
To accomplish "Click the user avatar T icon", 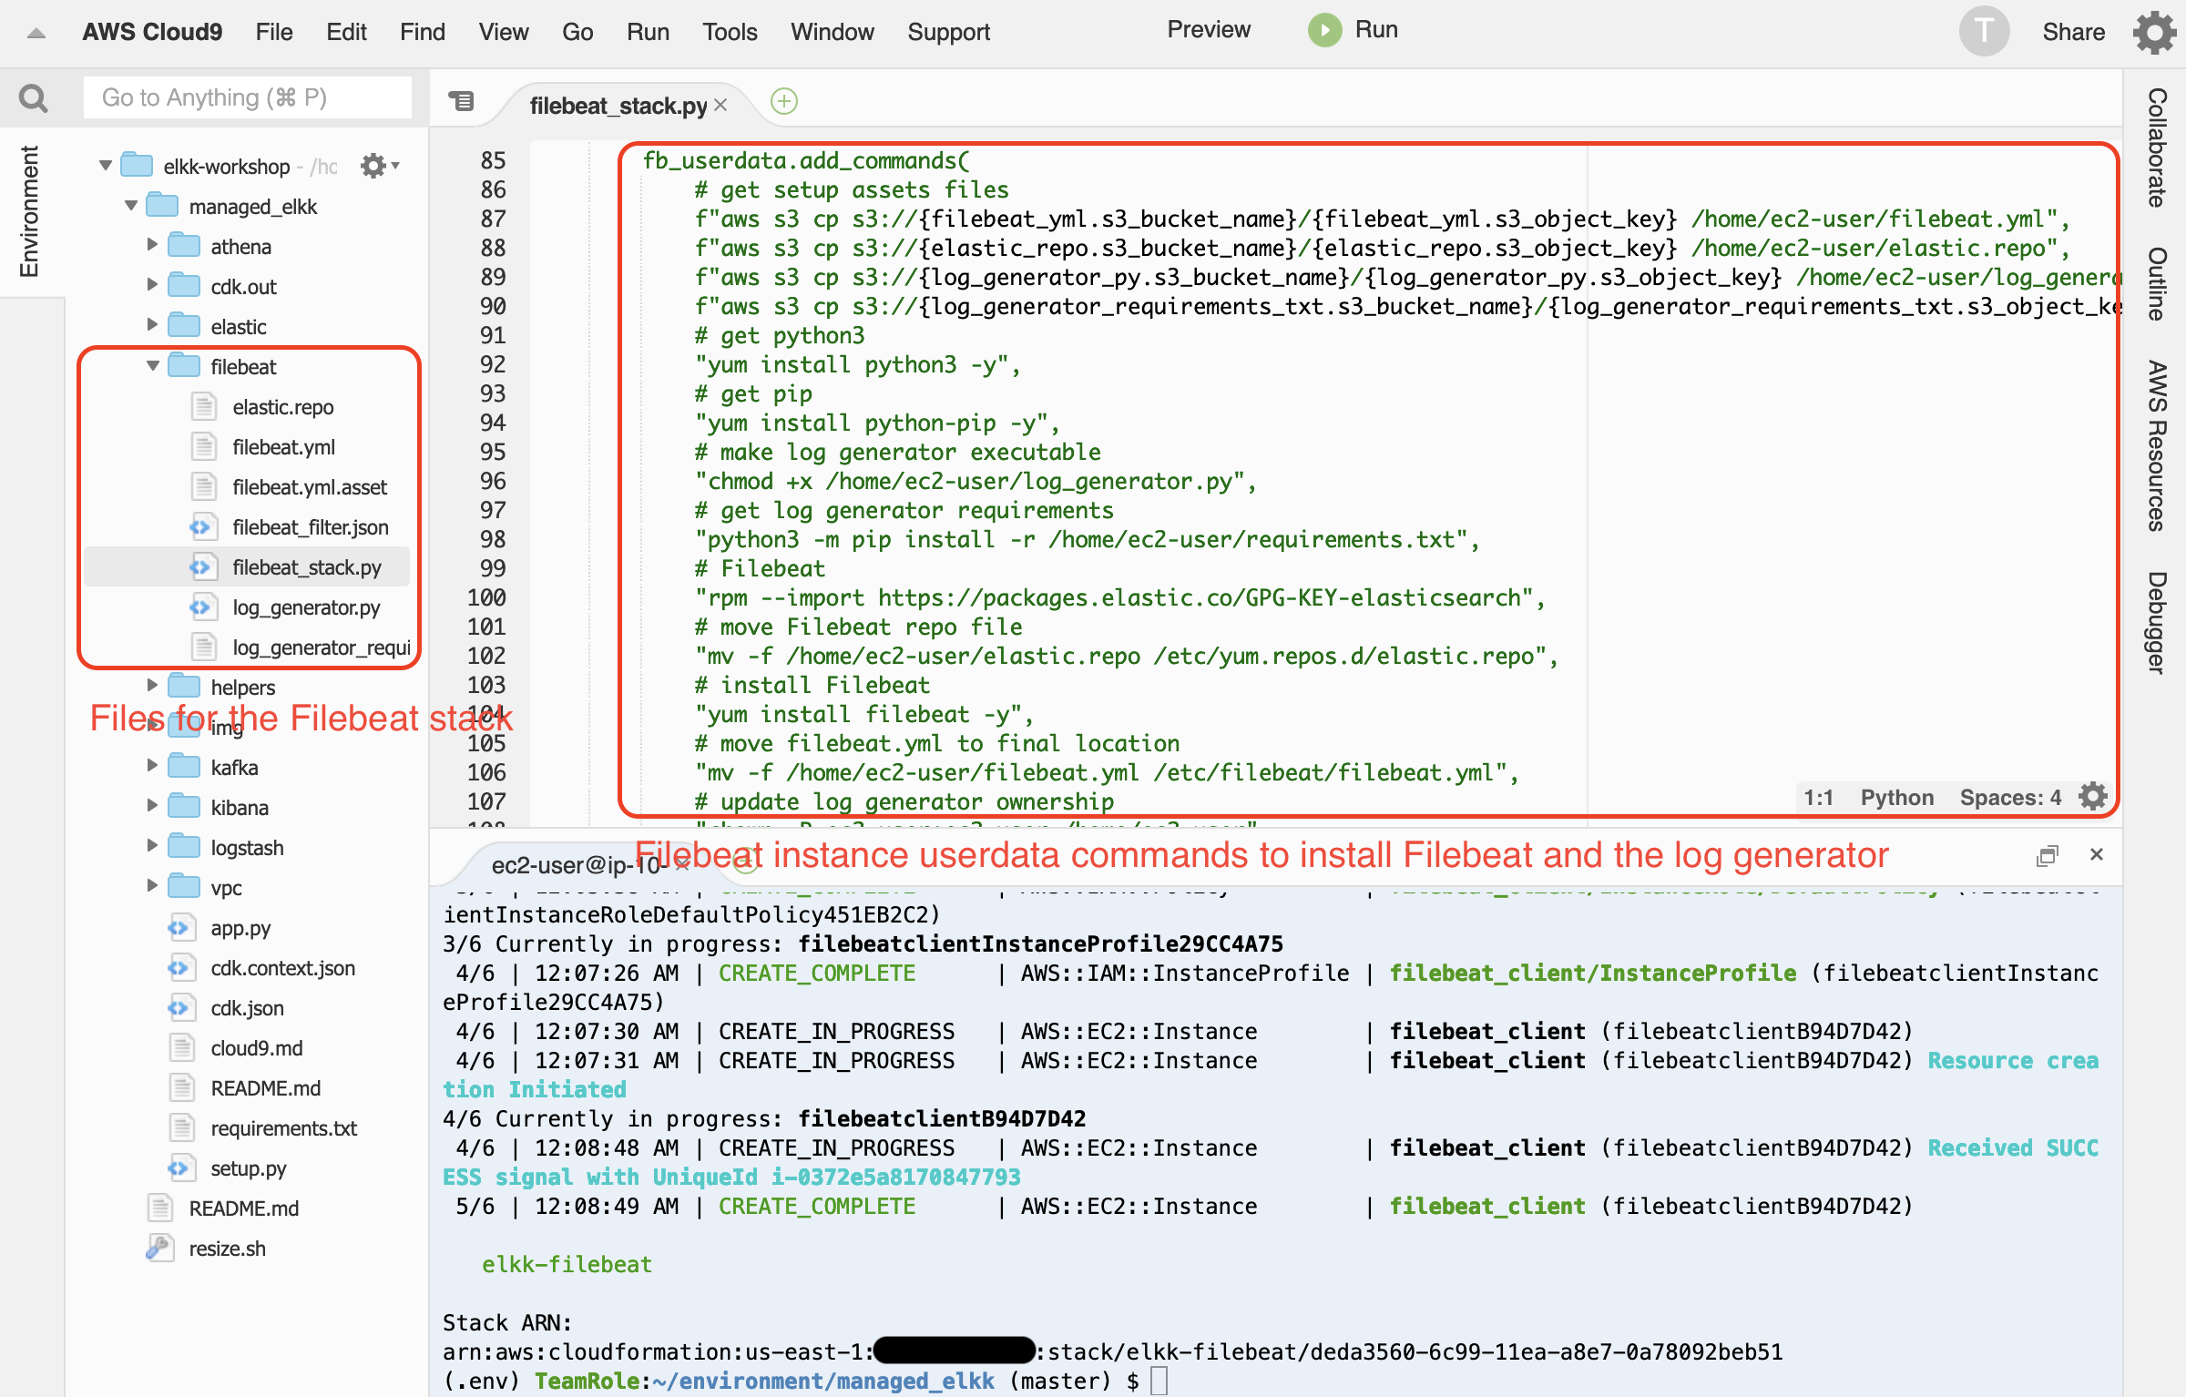I will [x=1984, y=32].
